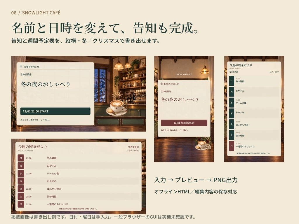
Task: Click the heading 名前と日時を変えて、告知も完成。
Action: (x=105, y=28)
